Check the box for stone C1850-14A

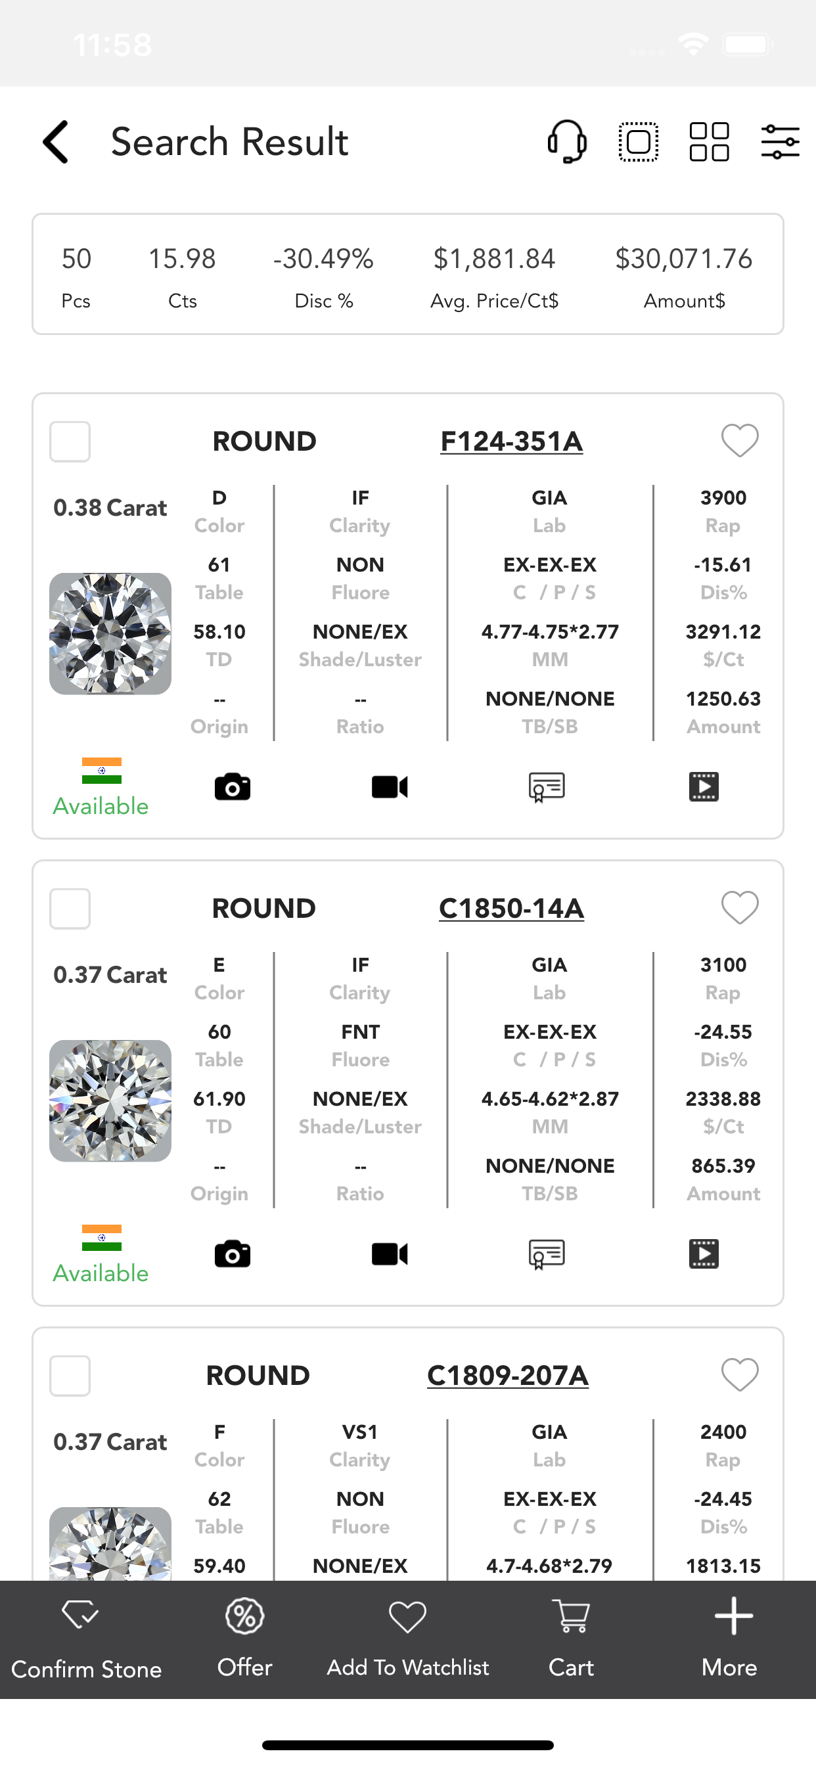(x=70, y=909)
